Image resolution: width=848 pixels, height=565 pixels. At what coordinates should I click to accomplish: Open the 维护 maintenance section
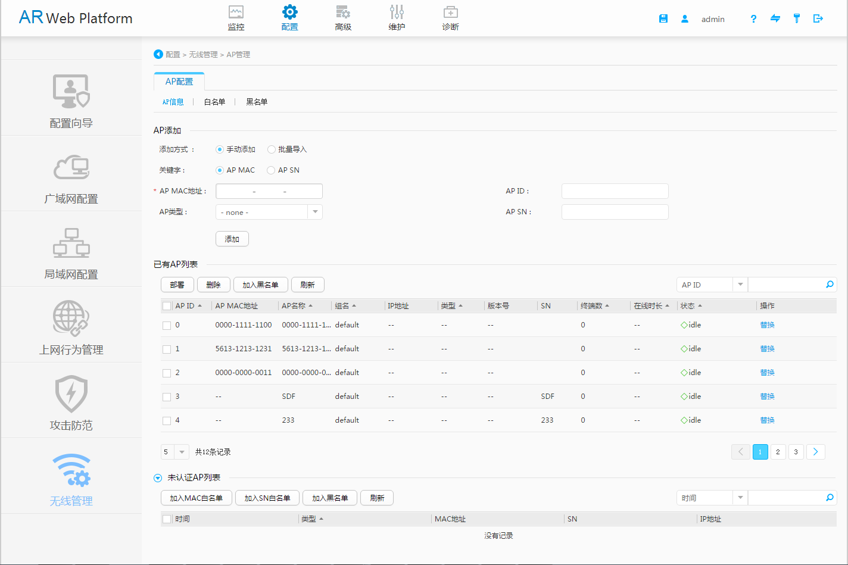point(397,17)
